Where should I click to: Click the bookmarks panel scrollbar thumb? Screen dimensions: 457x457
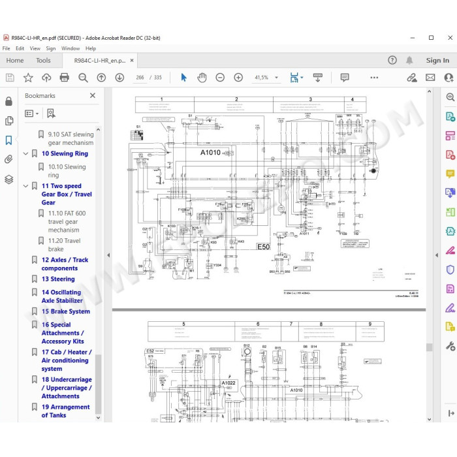(x=98, y=384)
